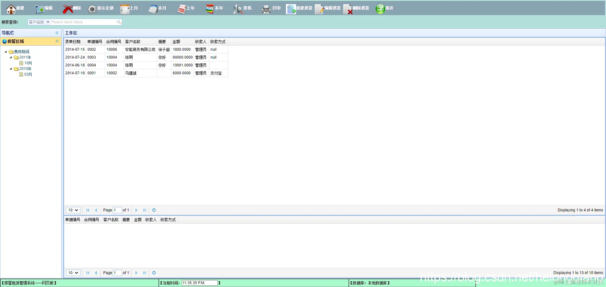Click 编辑退款 (Edit Refund) icon
The height and width of the screenshot is (287, 606).
pos(319,9)
